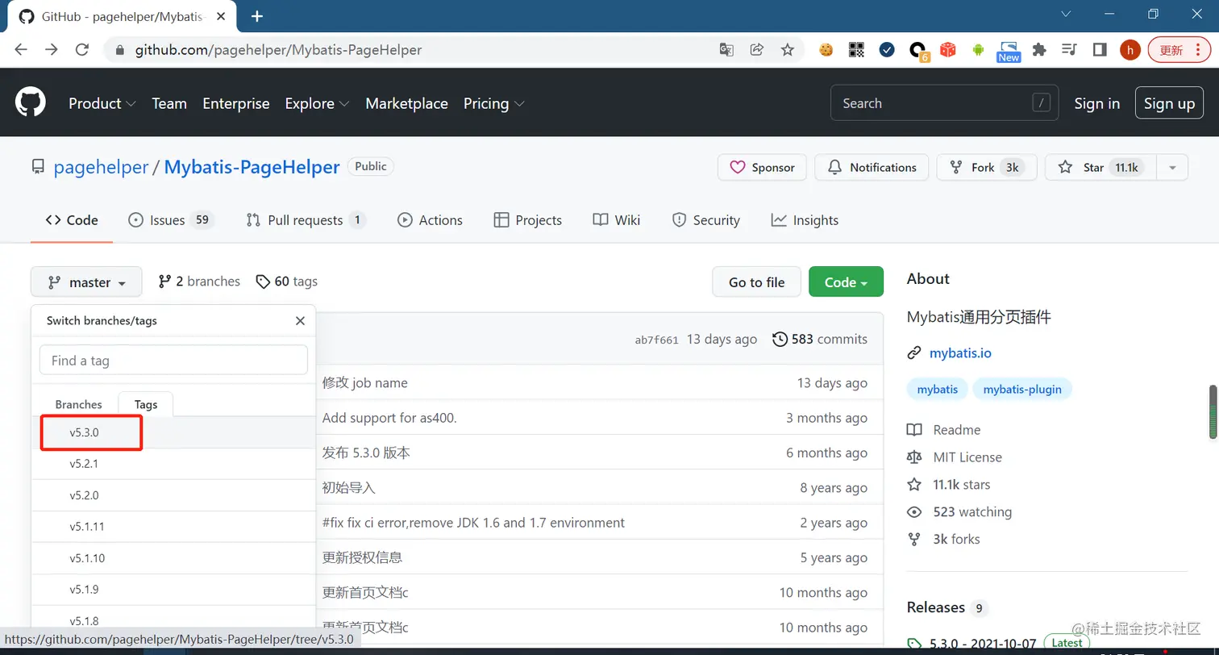
Task: Share this page via address bar icon
Action: (x=756, y=49)
